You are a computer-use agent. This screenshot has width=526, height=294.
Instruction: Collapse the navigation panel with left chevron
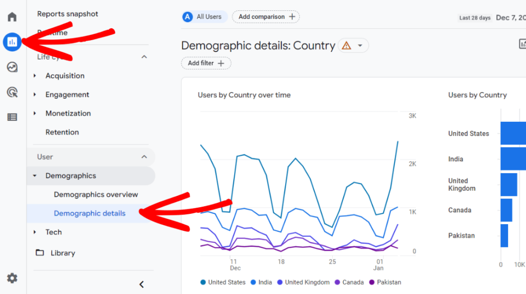pos(142,284)
